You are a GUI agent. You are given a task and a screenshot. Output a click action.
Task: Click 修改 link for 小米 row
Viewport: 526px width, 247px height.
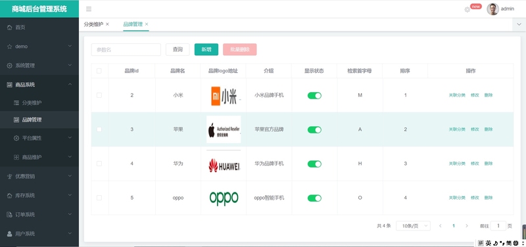475,95
